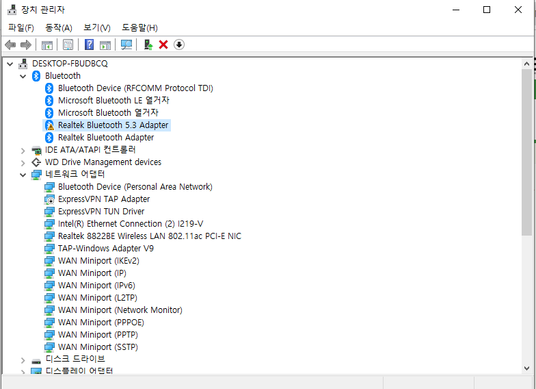
Task: Click the Back arrow toolbar icon
Action: (10, 45)
